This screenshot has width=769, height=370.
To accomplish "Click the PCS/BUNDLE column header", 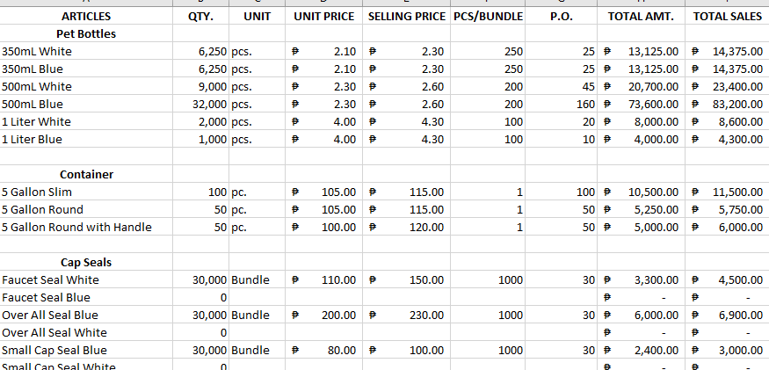I will [488, 17].
